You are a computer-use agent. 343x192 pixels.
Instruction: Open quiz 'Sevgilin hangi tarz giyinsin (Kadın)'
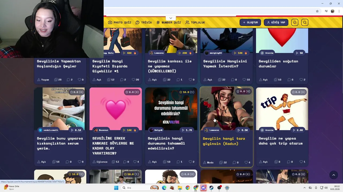pyautogui.click(x=224, y=141)
